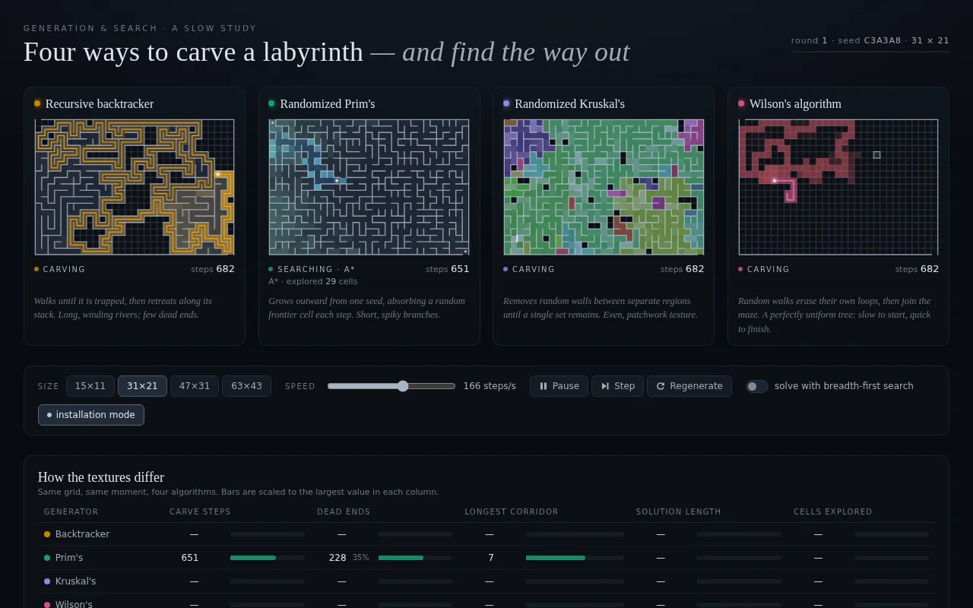Click the SOLUTION LENGTH column header
Viewport: 973px width, 608px height.
[679, 512]
